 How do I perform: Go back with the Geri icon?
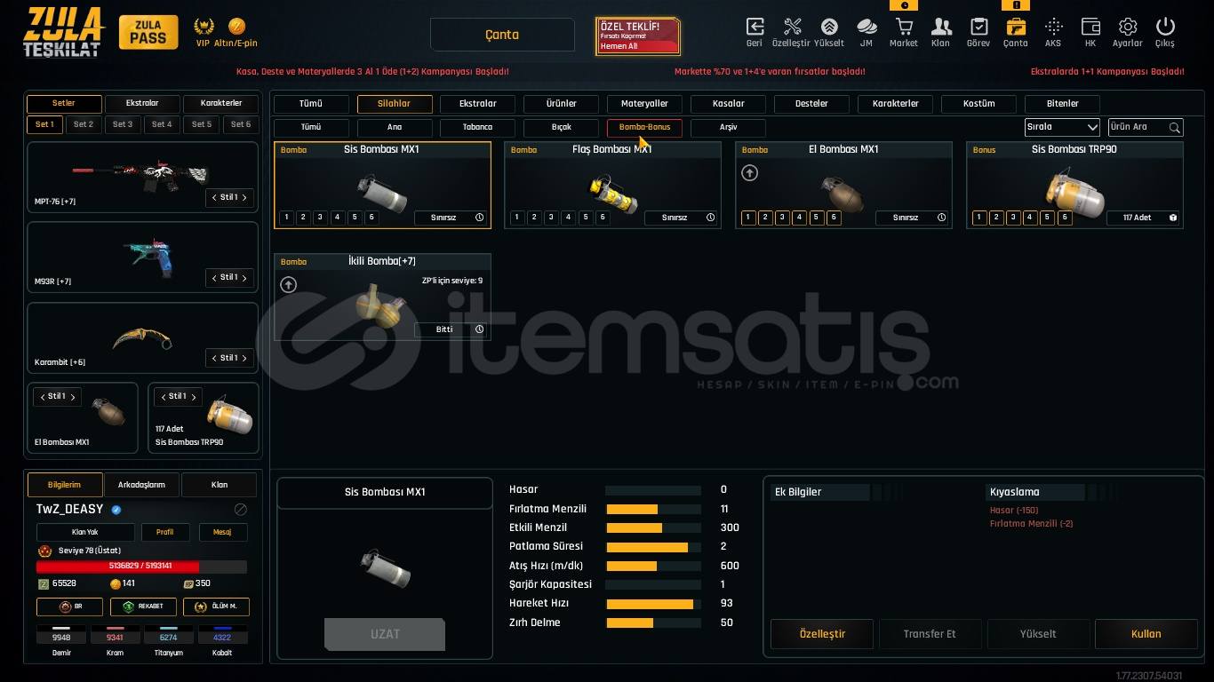click(x=755, y=28)
